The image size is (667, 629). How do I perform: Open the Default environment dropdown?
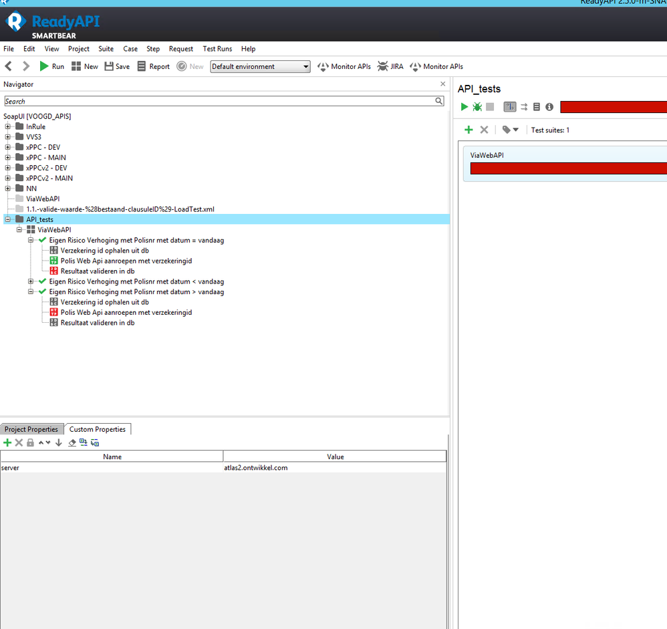(260, 66)
